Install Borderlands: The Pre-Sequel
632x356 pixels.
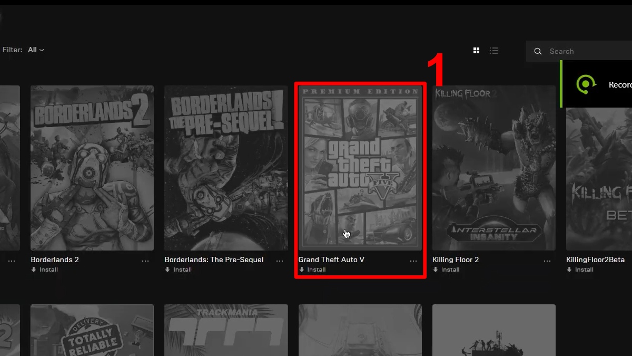point(179,270)
